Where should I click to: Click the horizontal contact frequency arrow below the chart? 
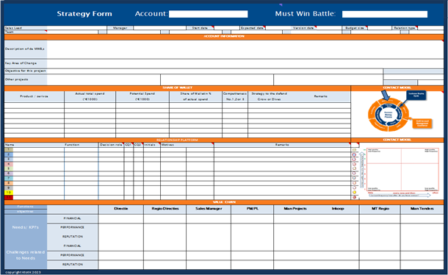click(x=400, y=195)
